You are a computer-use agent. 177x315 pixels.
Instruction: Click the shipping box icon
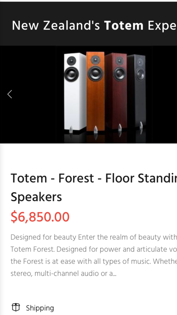pos(16,307)
